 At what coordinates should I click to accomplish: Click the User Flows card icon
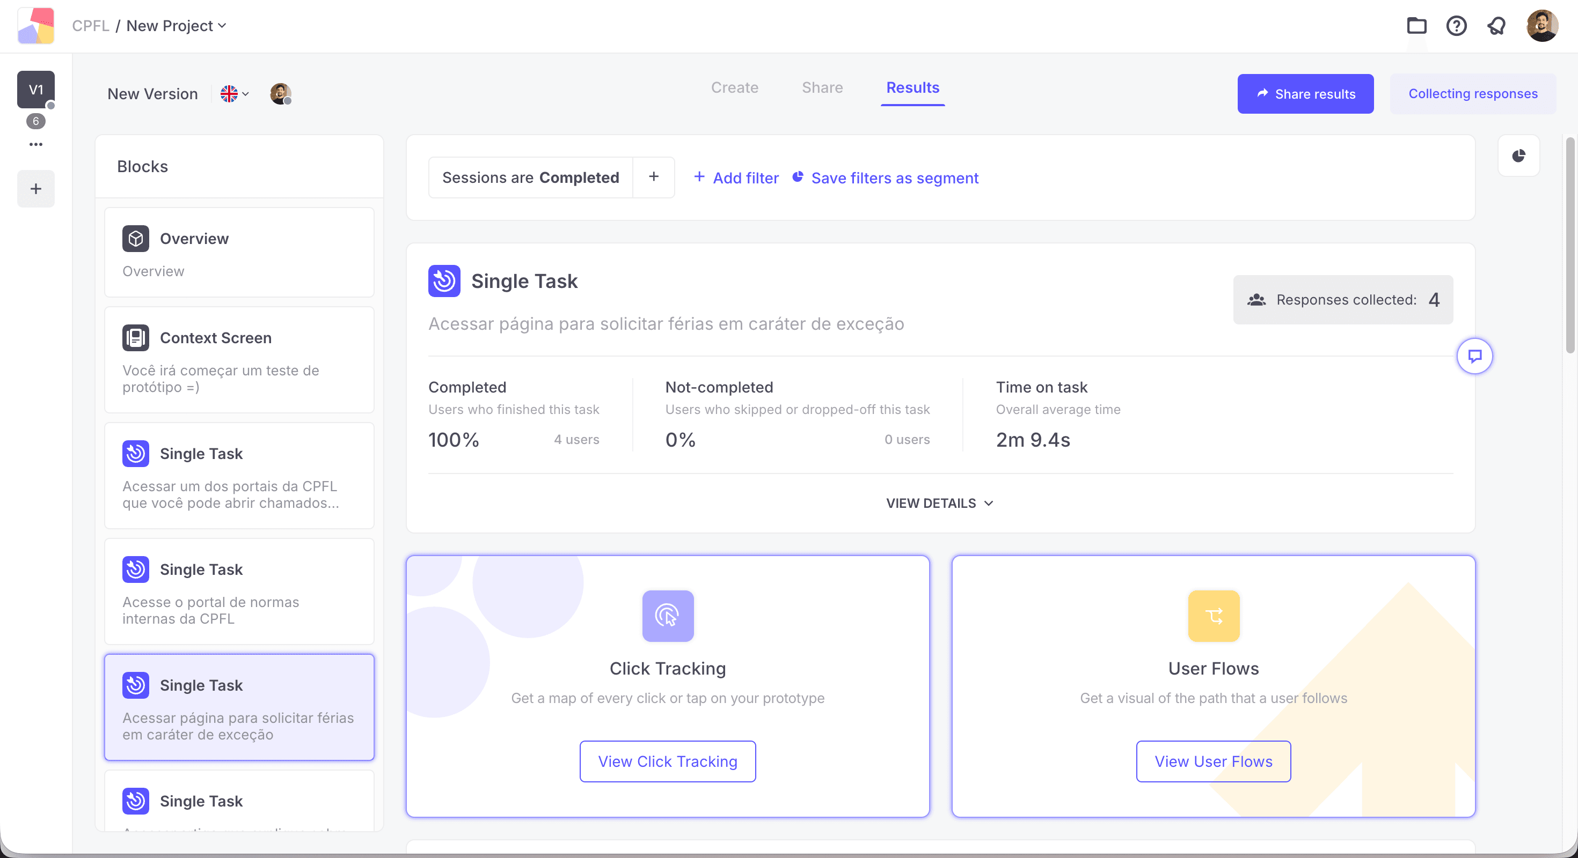click(1214, 616)
